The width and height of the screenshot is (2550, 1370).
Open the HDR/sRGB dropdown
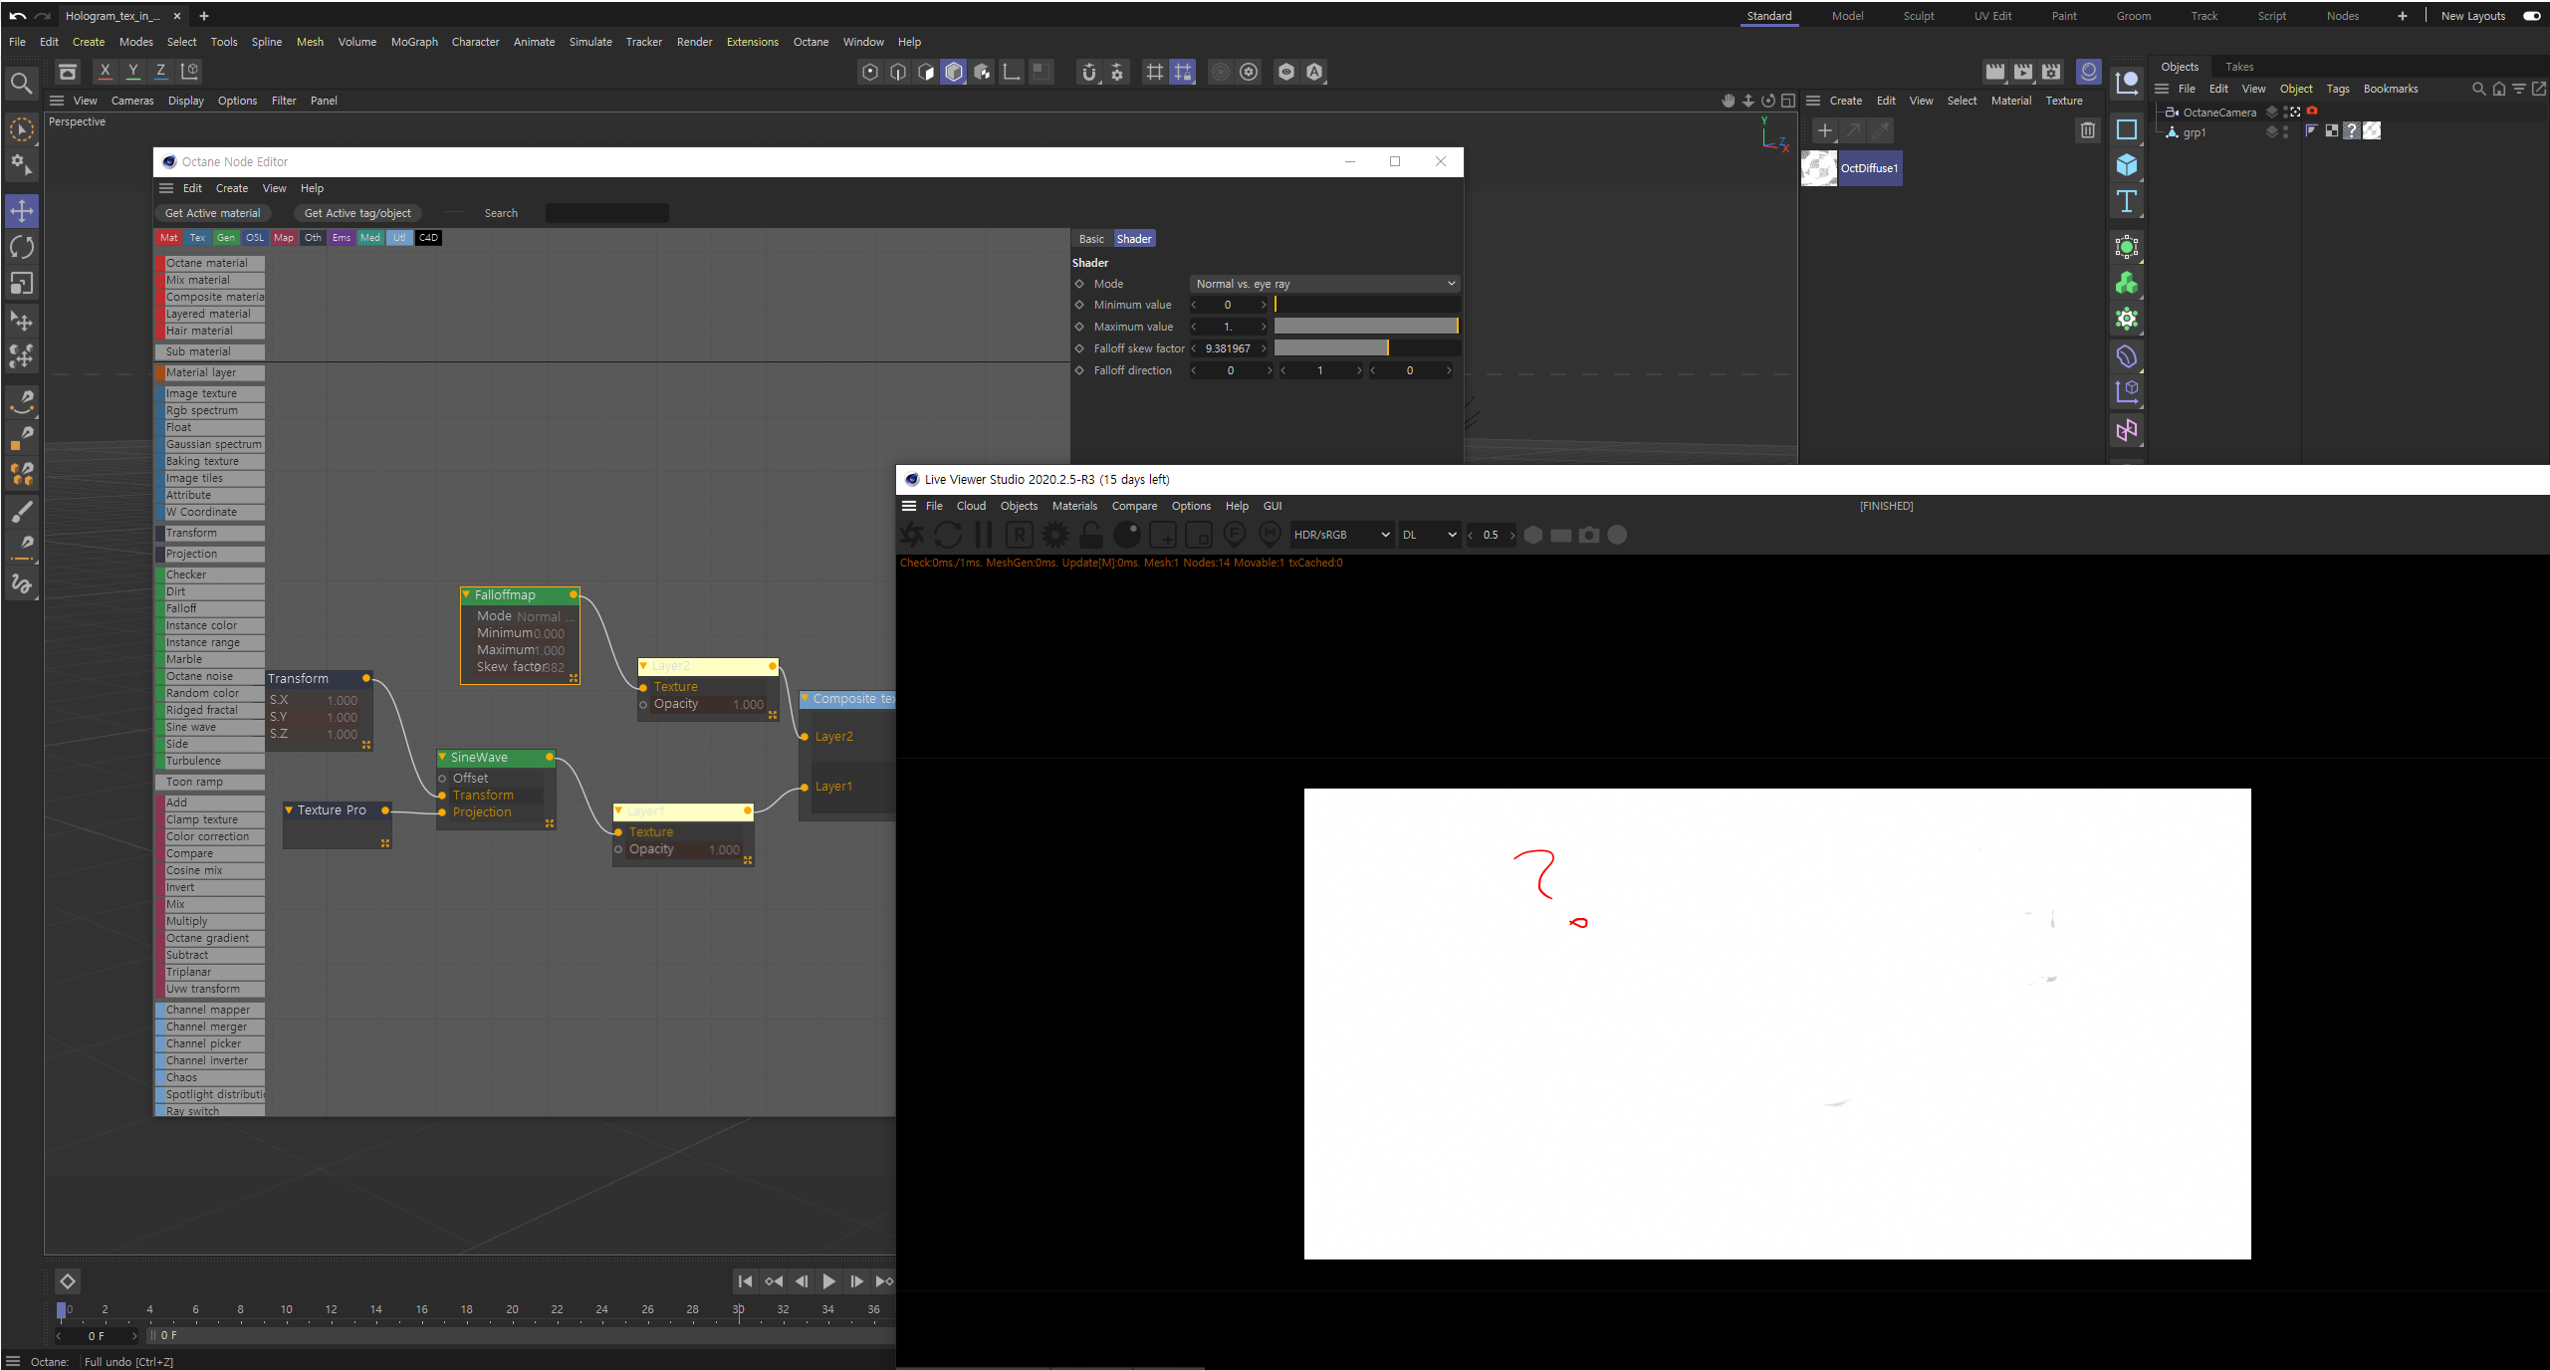pos(1340,535)
